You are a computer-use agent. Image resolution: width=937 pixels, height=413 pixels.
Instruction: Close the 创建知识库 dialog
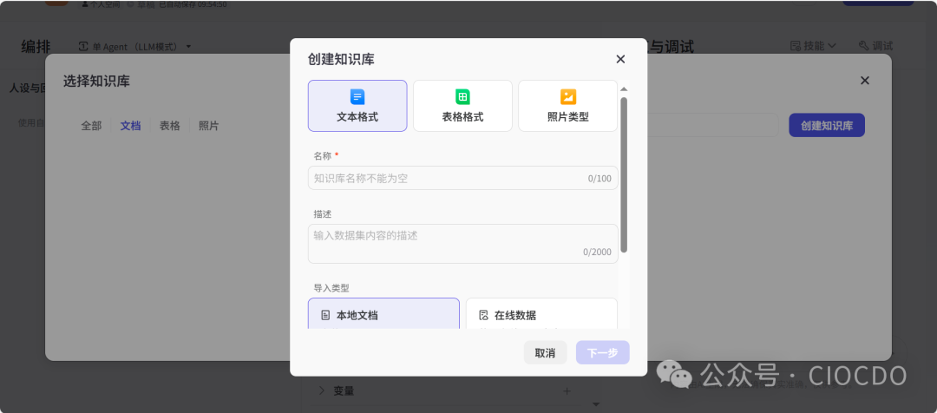[620, 59]
